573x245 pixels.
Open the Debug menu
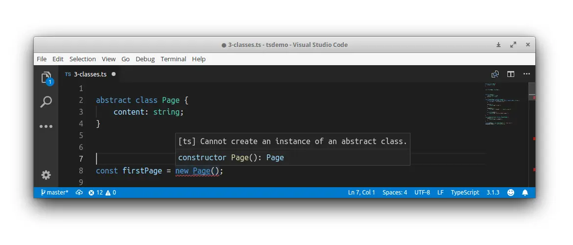[x=145, y=59]
